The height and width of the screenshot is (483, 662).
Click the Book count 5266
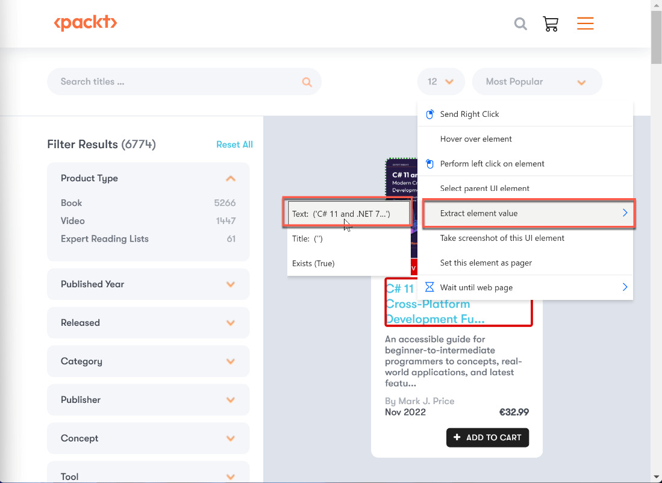(x=225, y=203)
